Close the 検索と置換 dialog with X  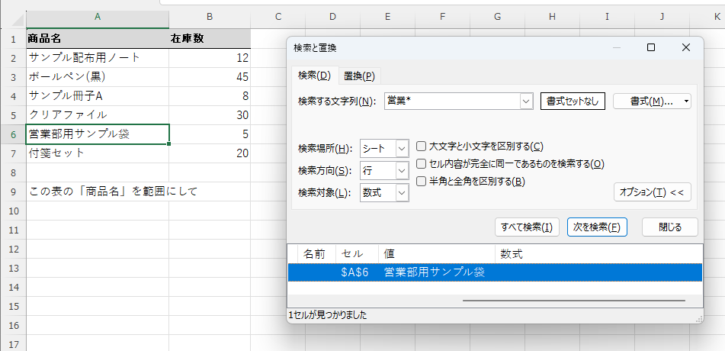[686, 47]
